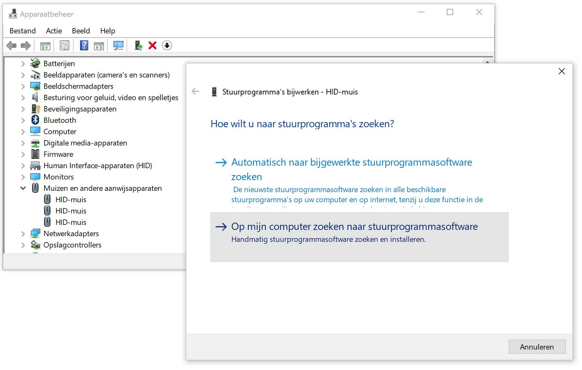Click the Digitale media-apparaten icon
Screen dimensions: 582x370
click(x=35, y=143)
